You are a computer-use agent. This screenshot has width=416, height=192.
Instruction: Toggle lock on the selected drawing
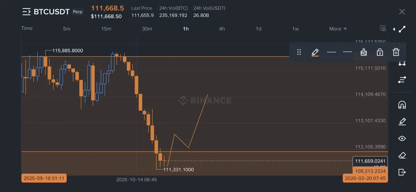click(380, 52)
